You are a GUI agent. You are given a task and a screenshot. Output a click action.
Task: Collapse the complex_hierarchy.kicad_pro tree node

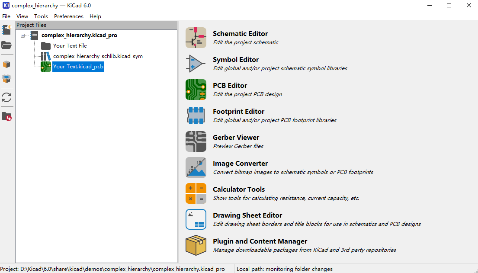click(23, 35)
